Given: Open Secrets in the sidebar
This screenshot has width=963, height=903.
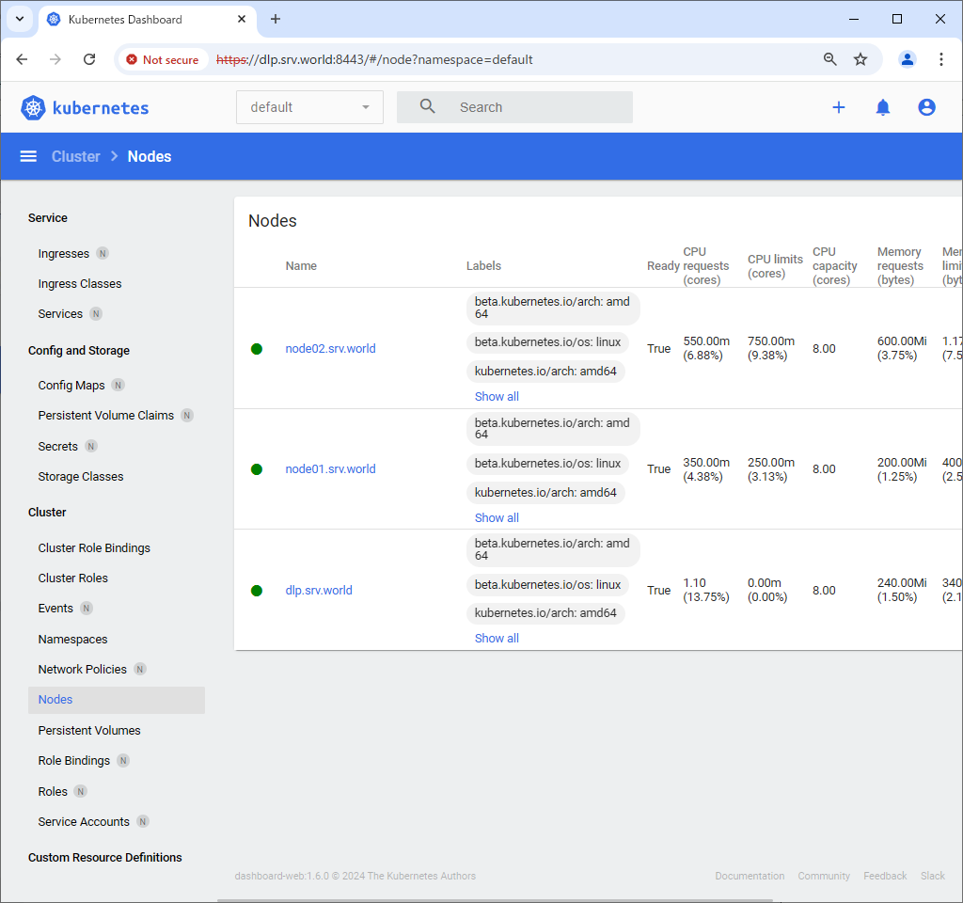Looking at the screenshot, I should (x=57, y=446).
